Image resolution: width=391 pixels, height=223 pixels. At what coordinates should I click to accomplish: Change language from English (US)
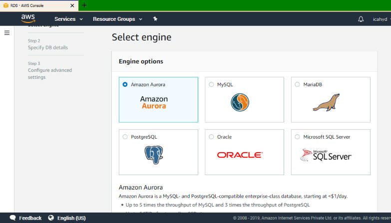[71, 218]
